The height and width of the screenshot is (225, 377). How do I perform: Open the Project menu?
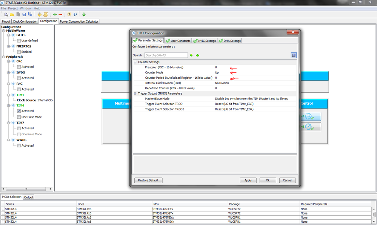13,8
